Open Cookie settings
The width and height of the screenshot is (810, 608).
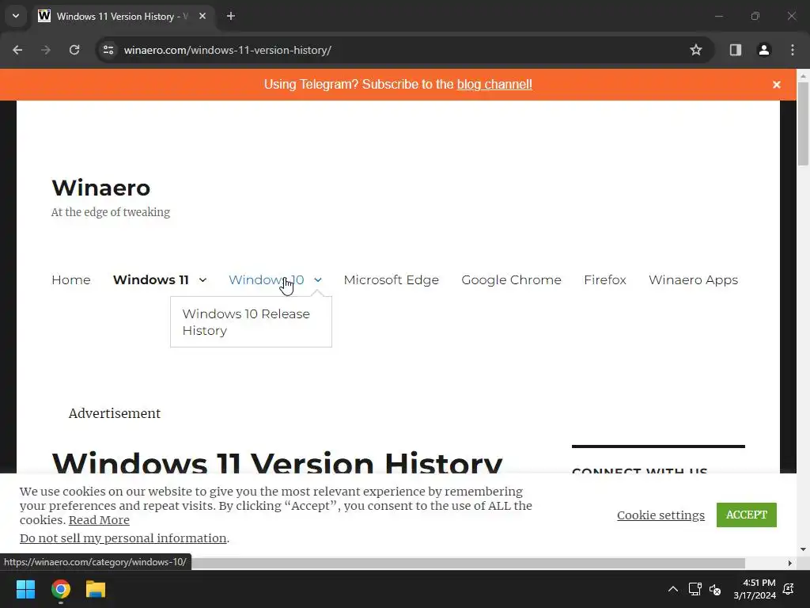(x=660, y=515)
